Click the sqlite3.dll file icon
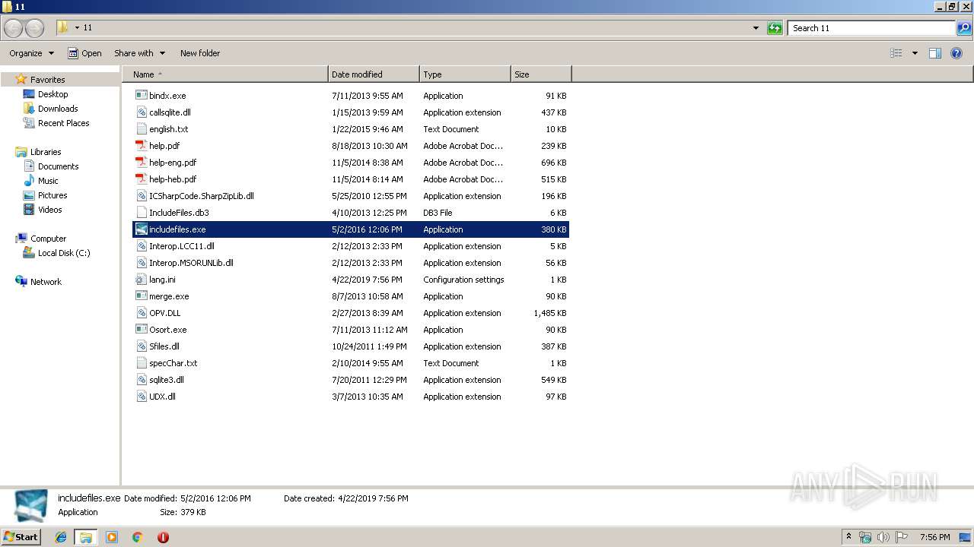The width and height of the screenshot is (974, 547). coord(141,380)
